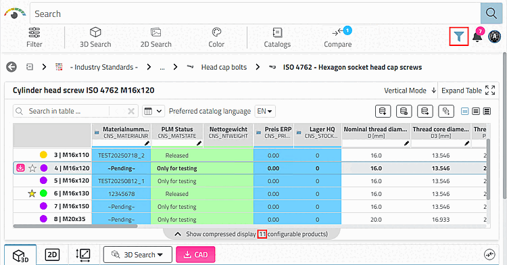This screenshot has height=265, width=507.
Task: Open the column selection dropdown
Action: 153,111
